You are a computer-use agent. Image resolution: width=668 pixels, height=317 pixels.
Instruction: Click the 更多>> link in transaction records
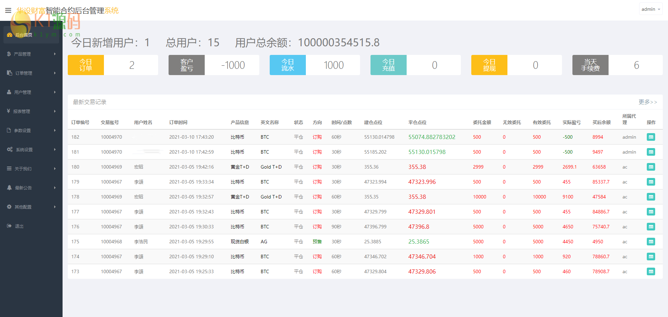[647, 102]
